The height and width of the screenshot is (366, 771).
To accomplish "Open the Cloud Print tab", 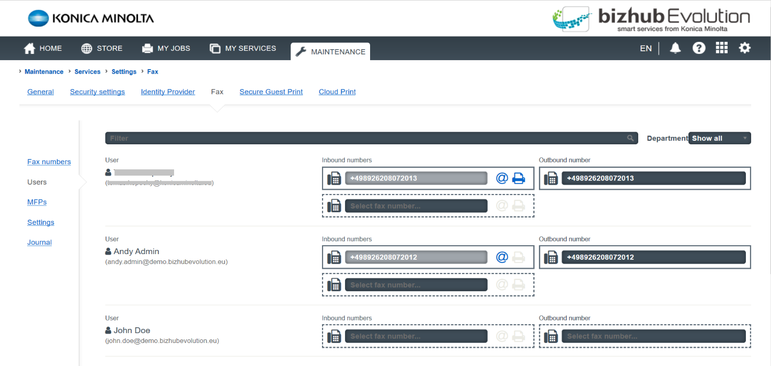I will coord(337,92).
